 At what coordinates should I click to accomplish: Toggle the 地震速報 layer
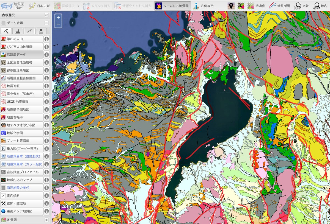pos(22,86)
